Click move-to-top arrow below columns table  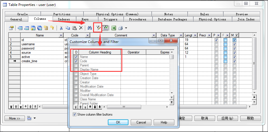(11, 107)
